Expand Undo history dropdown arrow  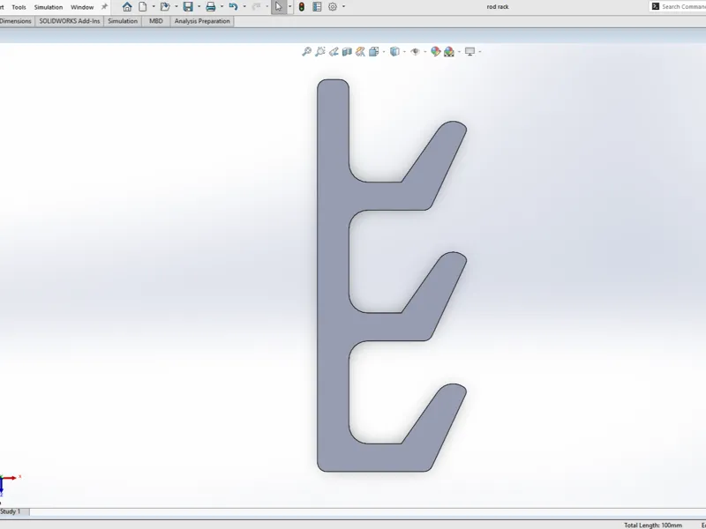244,7
